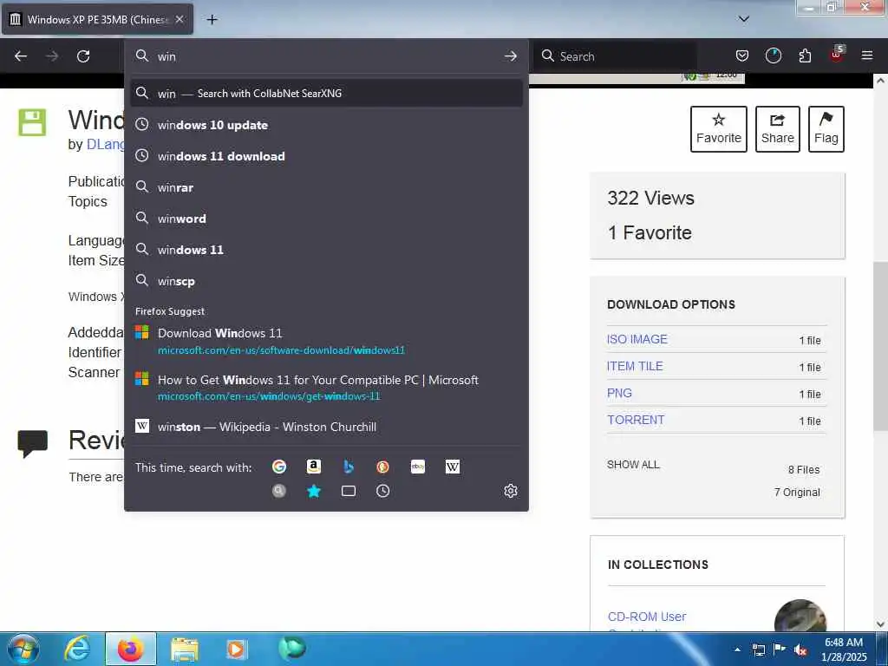Screen dimensions: 888x666
Task: Expand SHOW ALL download files
Action: [633, 465]
